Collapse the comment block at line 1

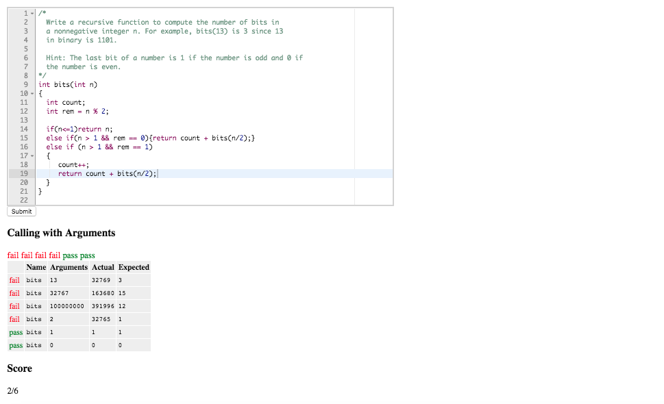[32, 12]
